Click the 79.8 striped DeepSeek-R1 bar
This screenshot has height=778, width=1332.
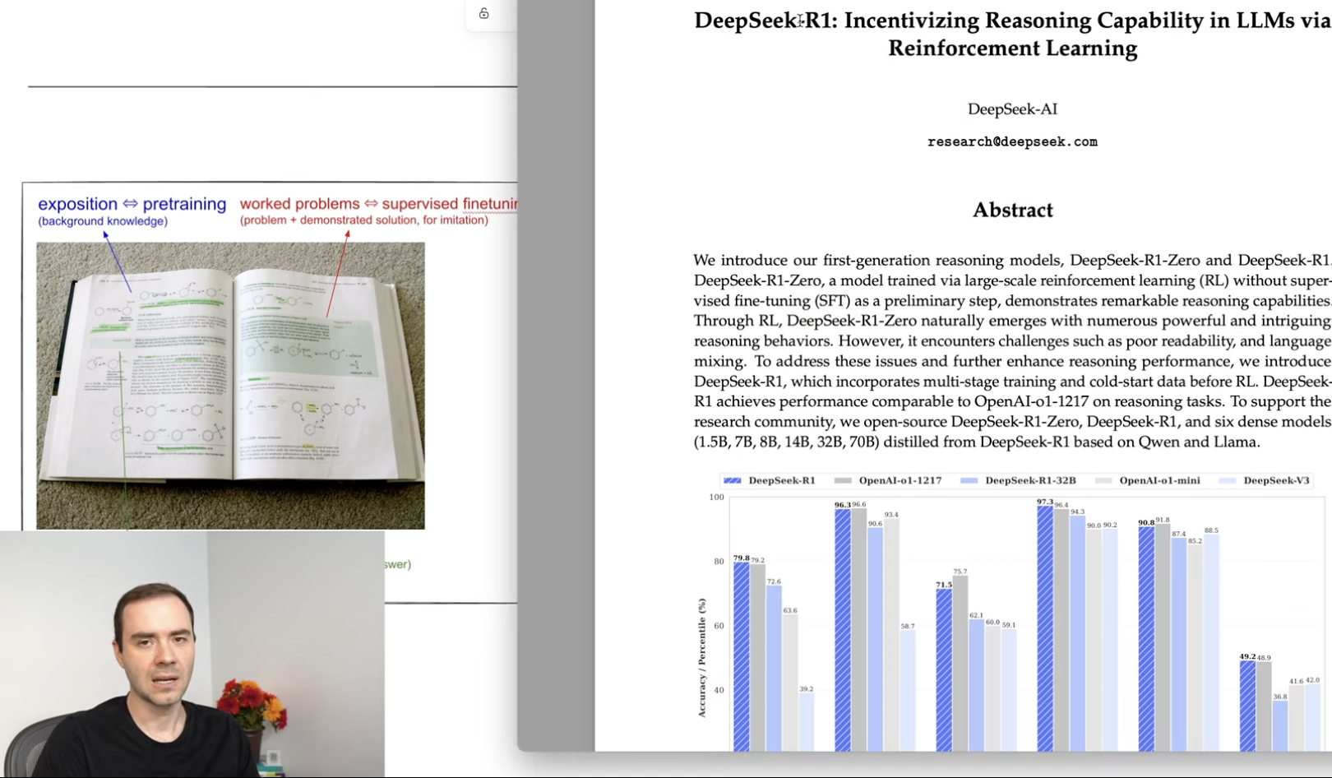741,656
